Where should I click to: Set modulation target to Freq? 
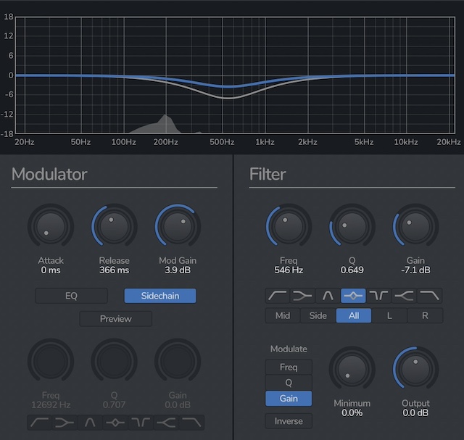click(x=289, y=368)
